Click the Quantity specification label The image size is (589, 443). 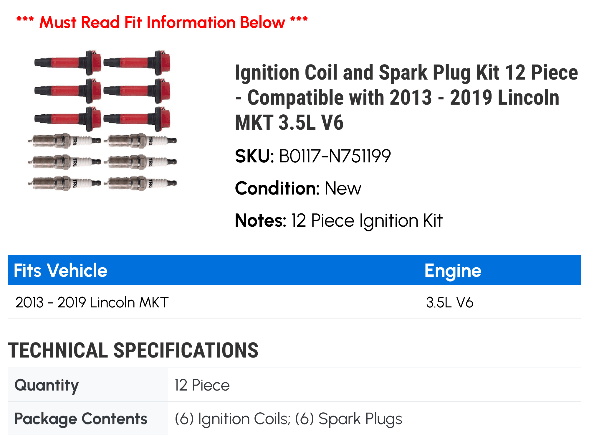pyautogui.click(x=47, y=385)
